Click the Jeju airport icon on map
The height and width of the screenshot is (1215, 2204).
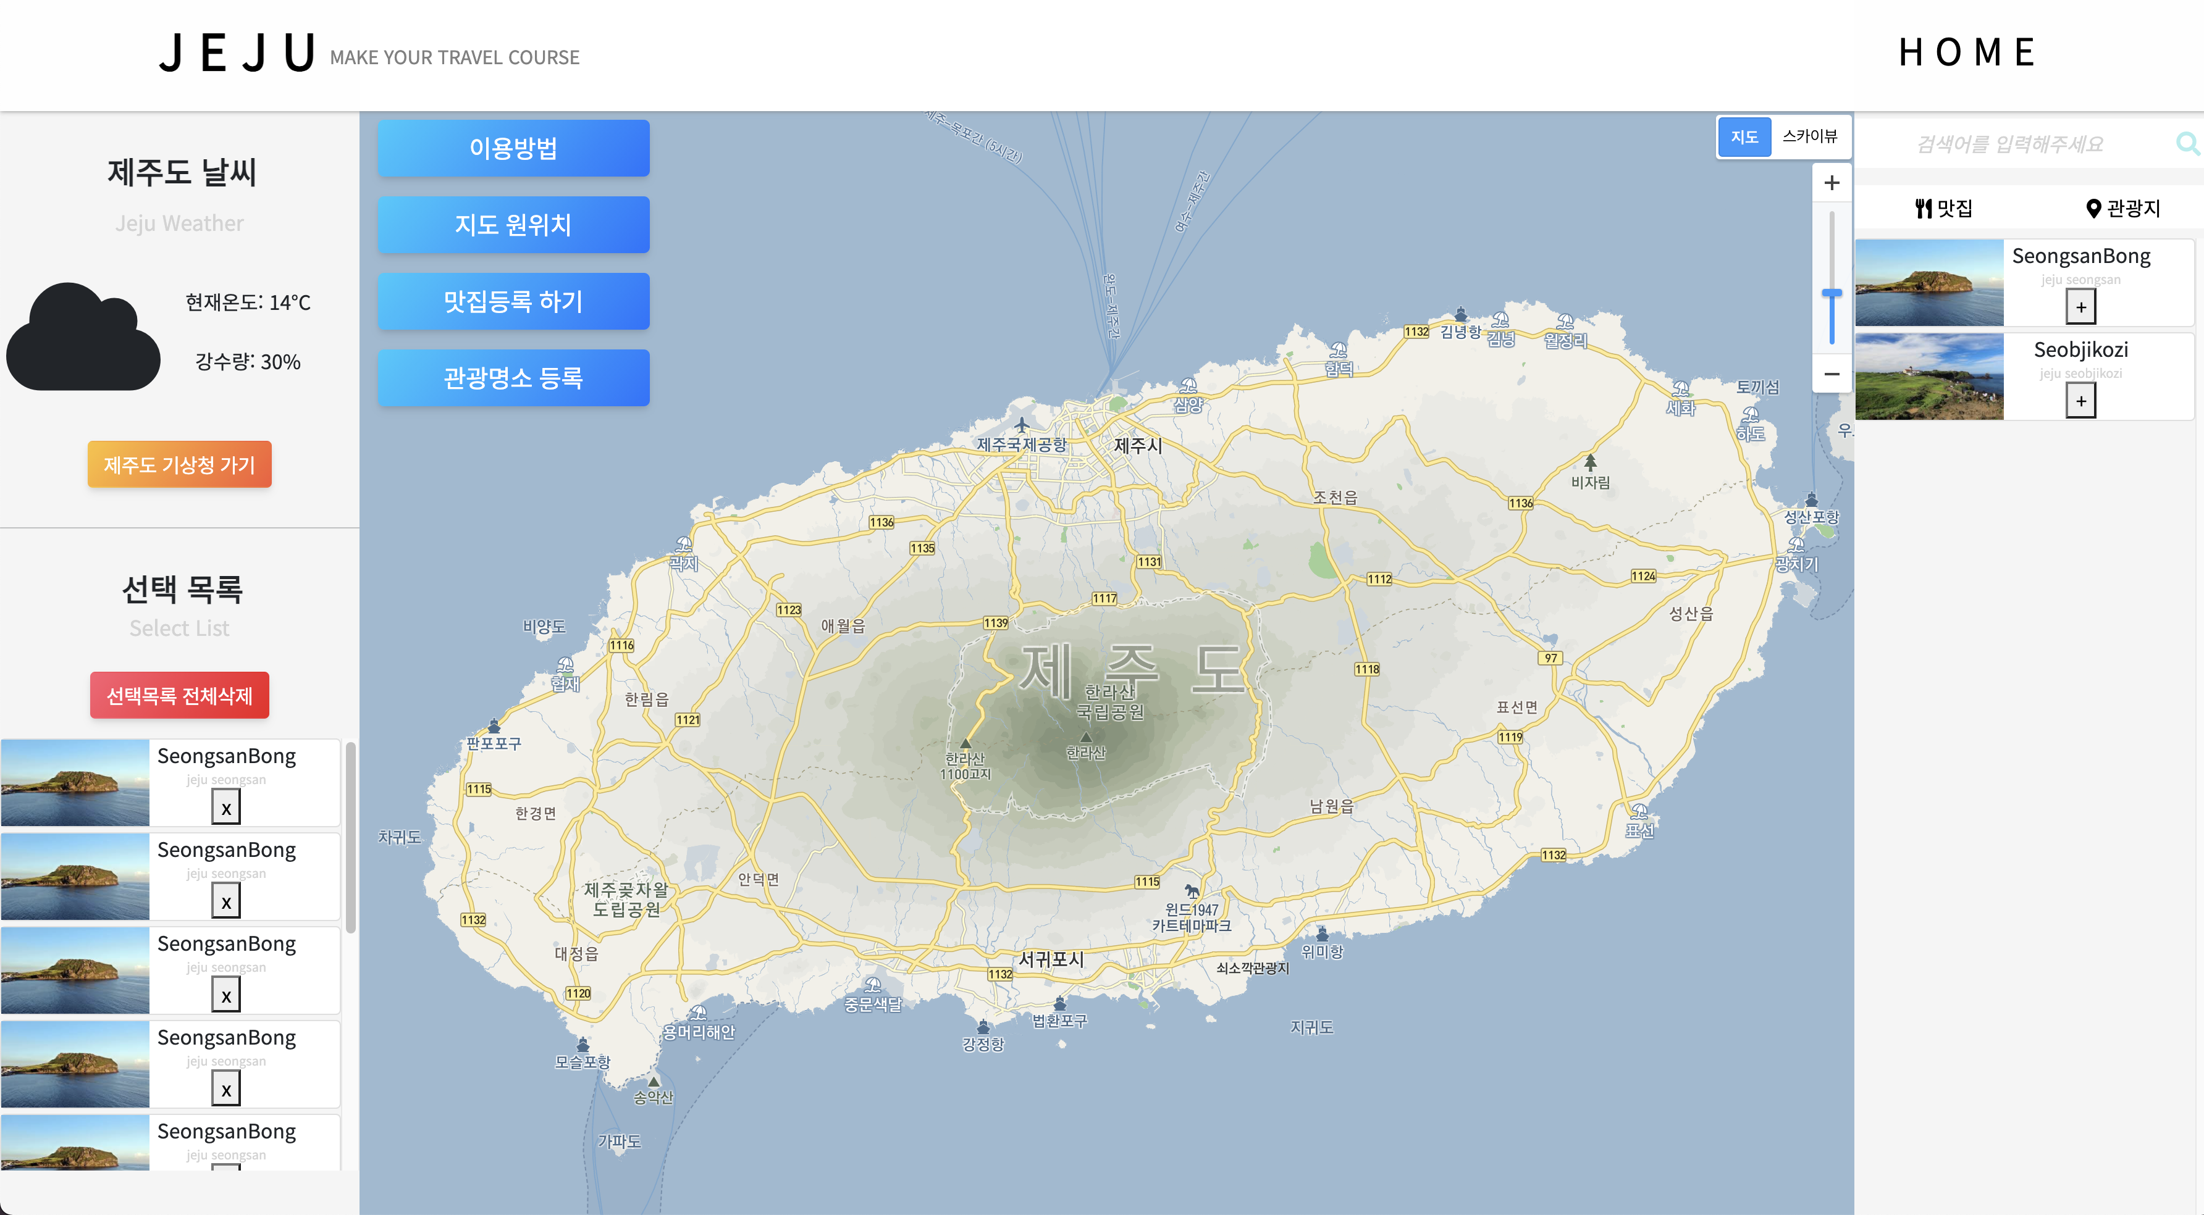click(1022, 425)
